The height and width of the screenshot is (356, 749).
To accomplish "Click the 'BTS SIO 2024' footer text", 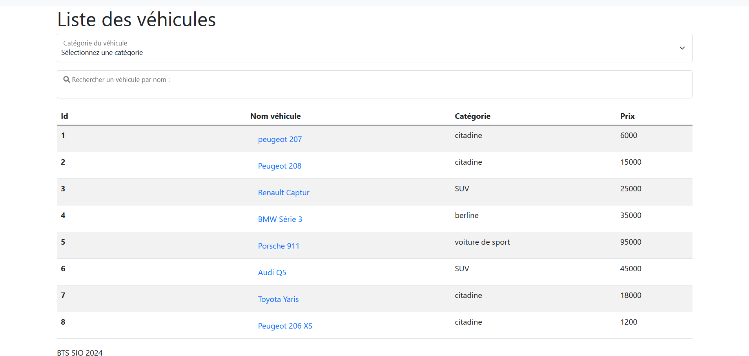I will coord(80,353).
